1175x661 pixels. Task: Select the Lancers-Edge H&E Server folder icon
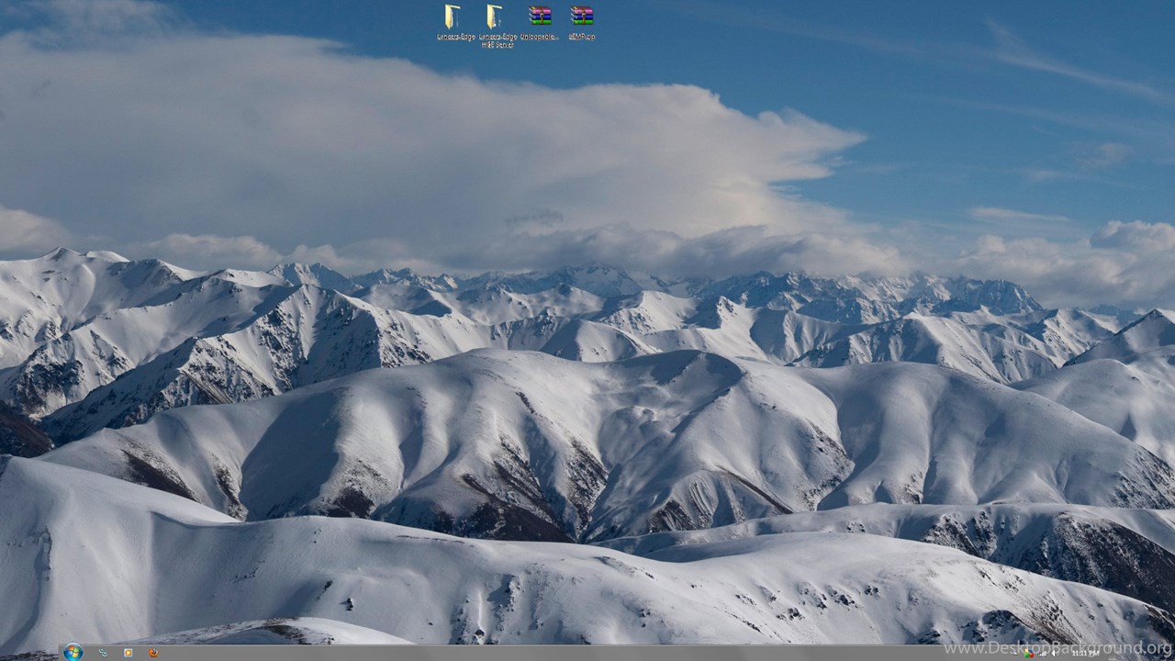coord(495,17)
